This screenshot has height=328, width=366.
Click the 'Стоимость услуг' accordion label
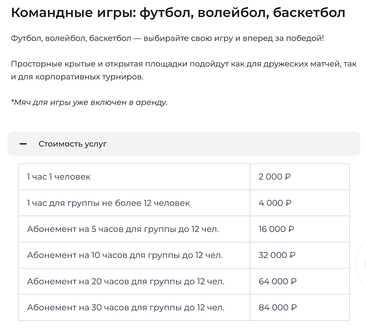[73, 144]
